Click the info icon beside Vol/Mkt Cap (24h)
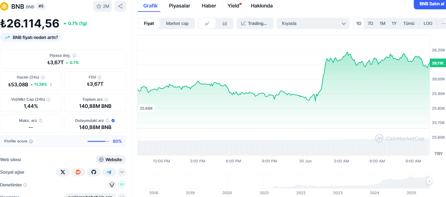The image size is (446, 197). (48, 99)
